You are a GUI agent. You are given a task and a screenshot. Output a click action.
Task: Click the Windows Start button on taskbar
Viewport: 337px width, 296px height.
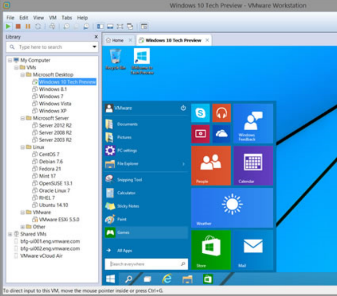pyautogui.click(x=110, y=279)
